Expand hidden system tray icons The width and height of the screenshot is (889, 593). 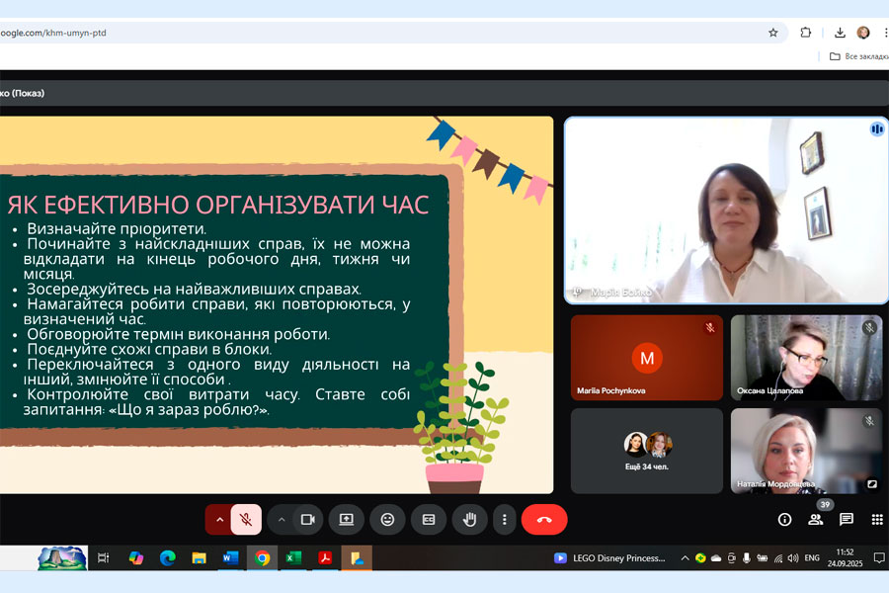pyautogui.click(x=685, y=558)
